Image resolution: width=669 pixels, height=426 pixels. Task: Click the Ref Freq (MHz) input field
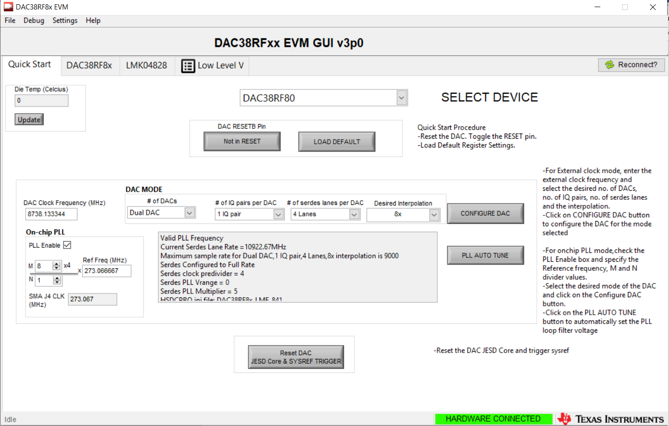pyautogui.click(x=107, y=271)
